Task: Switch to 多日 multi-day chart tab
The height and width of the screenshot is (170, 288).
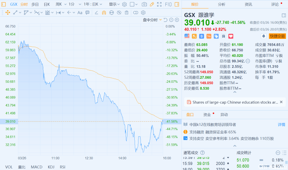Action: 35,4
